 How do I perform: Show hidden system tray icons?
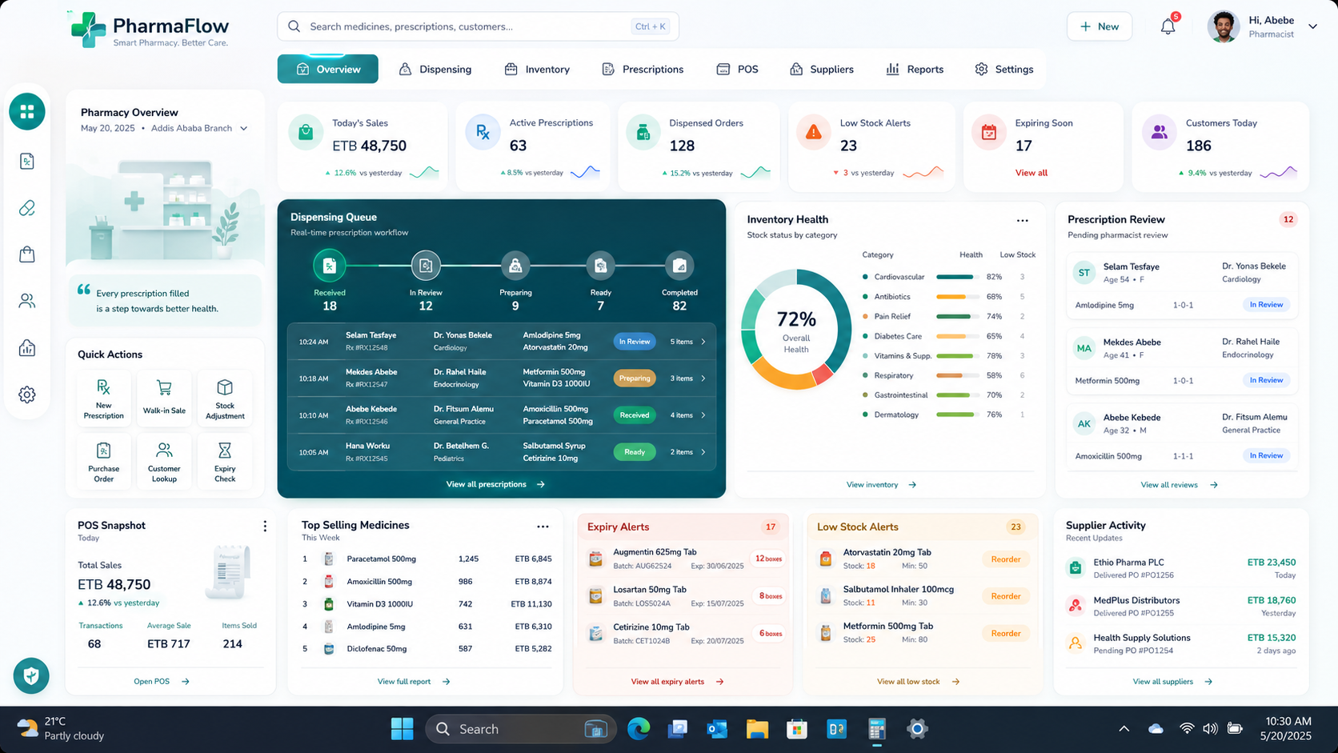tap(1124, 729)
